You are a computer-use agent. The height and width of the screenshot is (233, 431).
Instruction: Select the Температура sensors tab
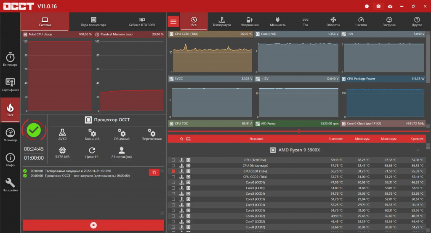[x=222, y=21]
